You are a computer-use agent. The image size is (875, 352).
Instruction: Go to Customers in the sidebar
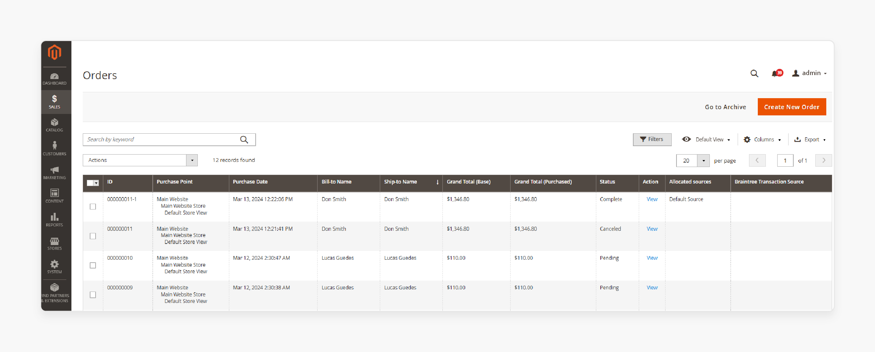[x=54, y=149]
